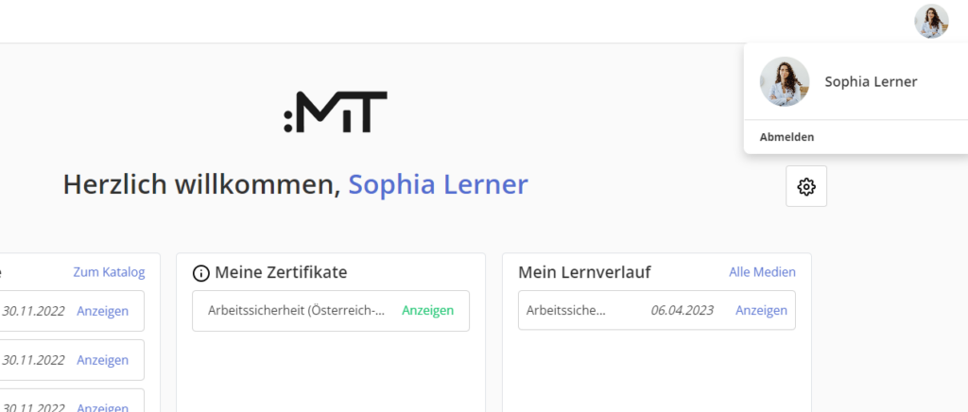Click the Meine Zertifikate heading
Viewport: 968px width, 412px height.
(281, 273)
